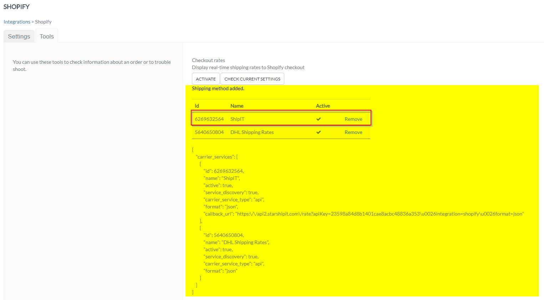Remove the DHL Shipping Rates service

(x=354, y=132)
